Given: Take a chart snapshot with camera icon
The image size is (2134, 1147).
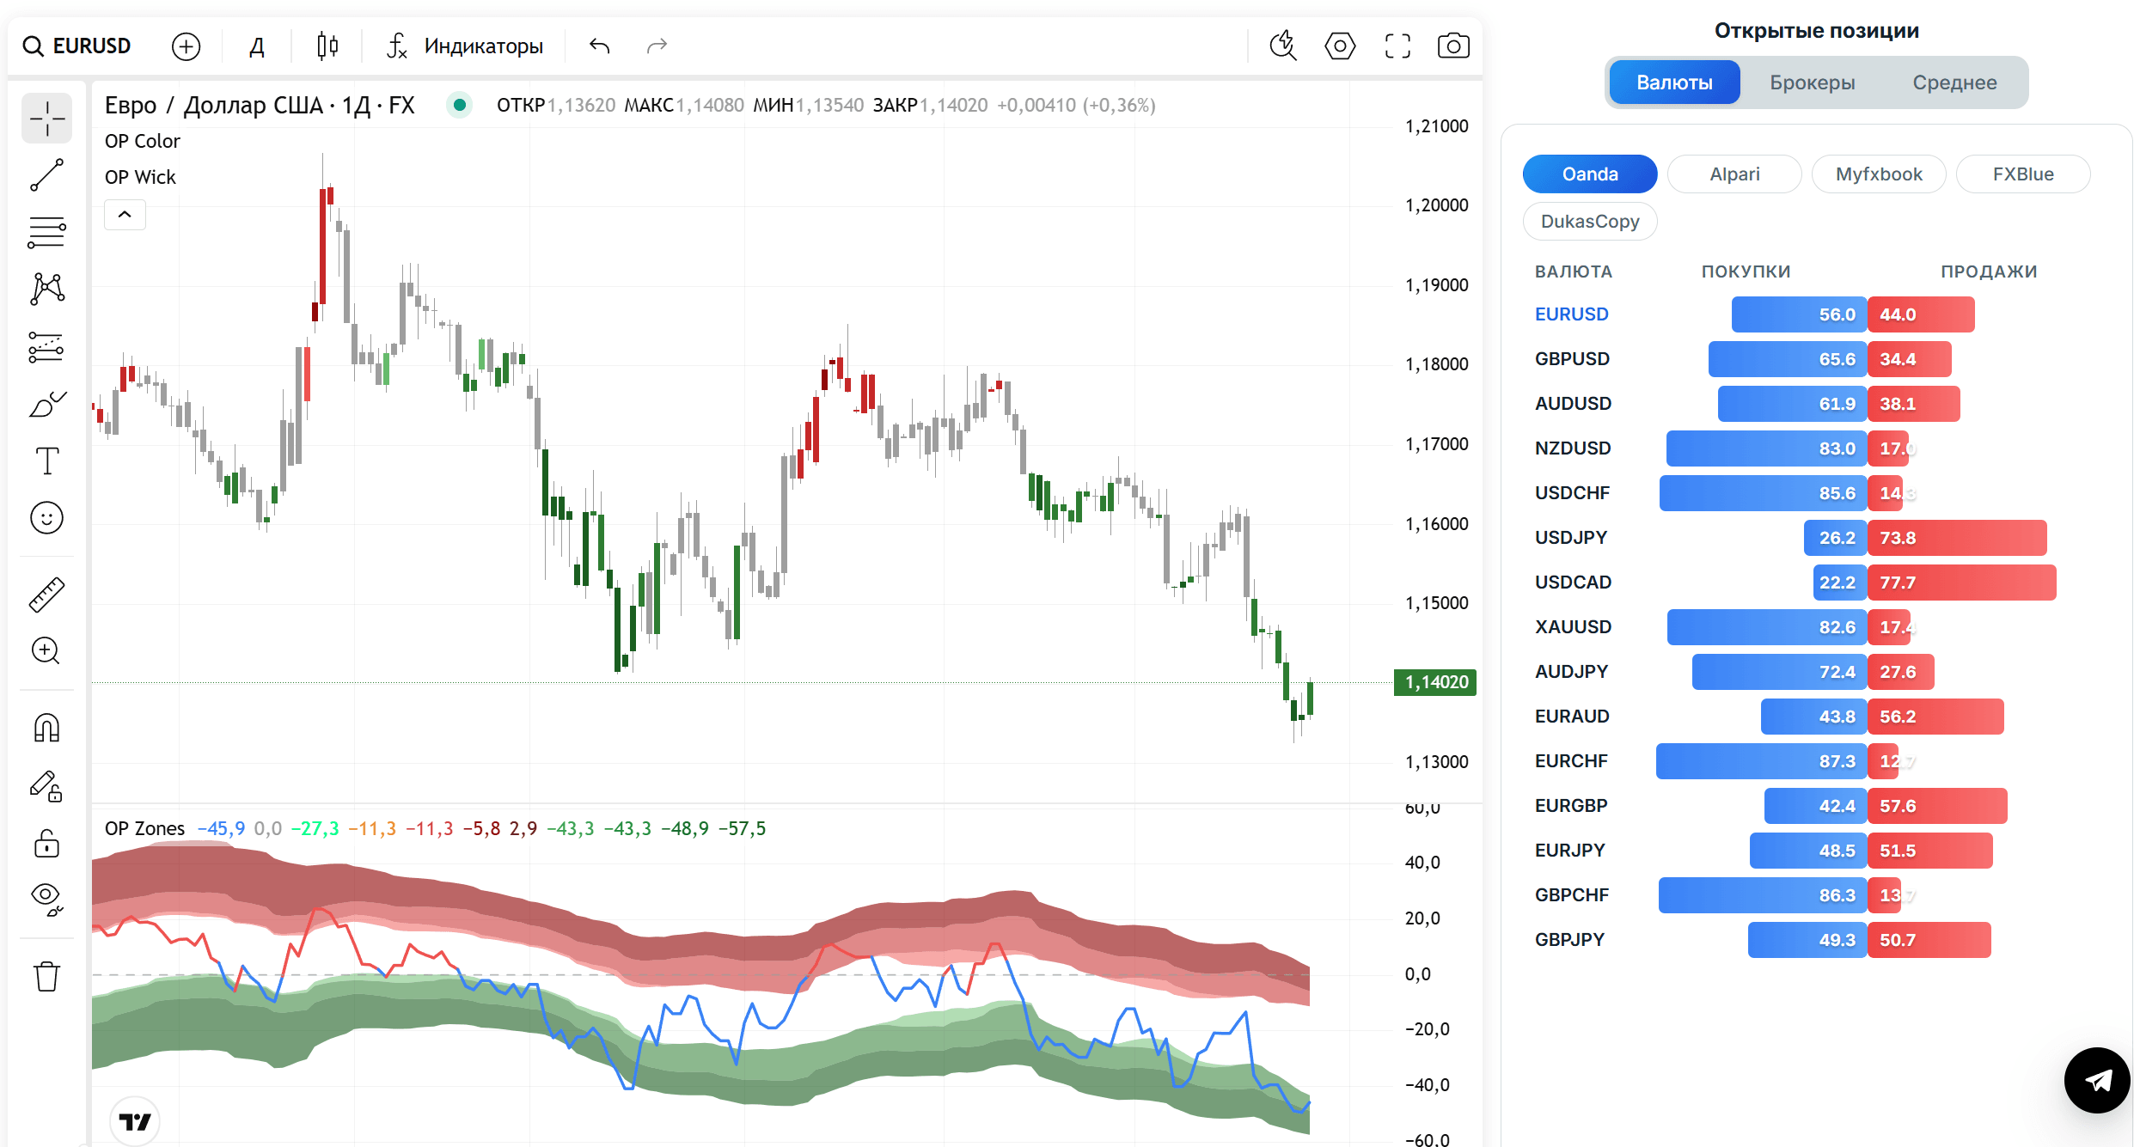Looking at the screenshot, I should (x=1453, y=46).
